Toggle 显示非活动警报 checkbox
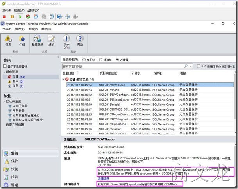The height and width of the screenshot is (189, 238). tap(5, 66)
